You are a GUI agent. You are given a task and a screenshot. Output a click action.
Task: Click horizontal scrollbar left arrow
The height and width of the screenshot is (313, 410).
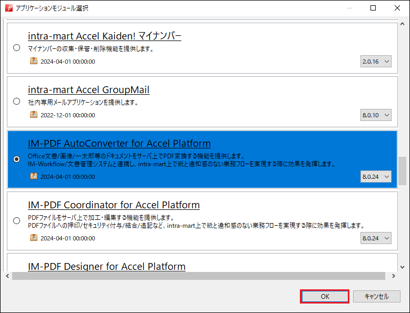(x=7, y=276)
